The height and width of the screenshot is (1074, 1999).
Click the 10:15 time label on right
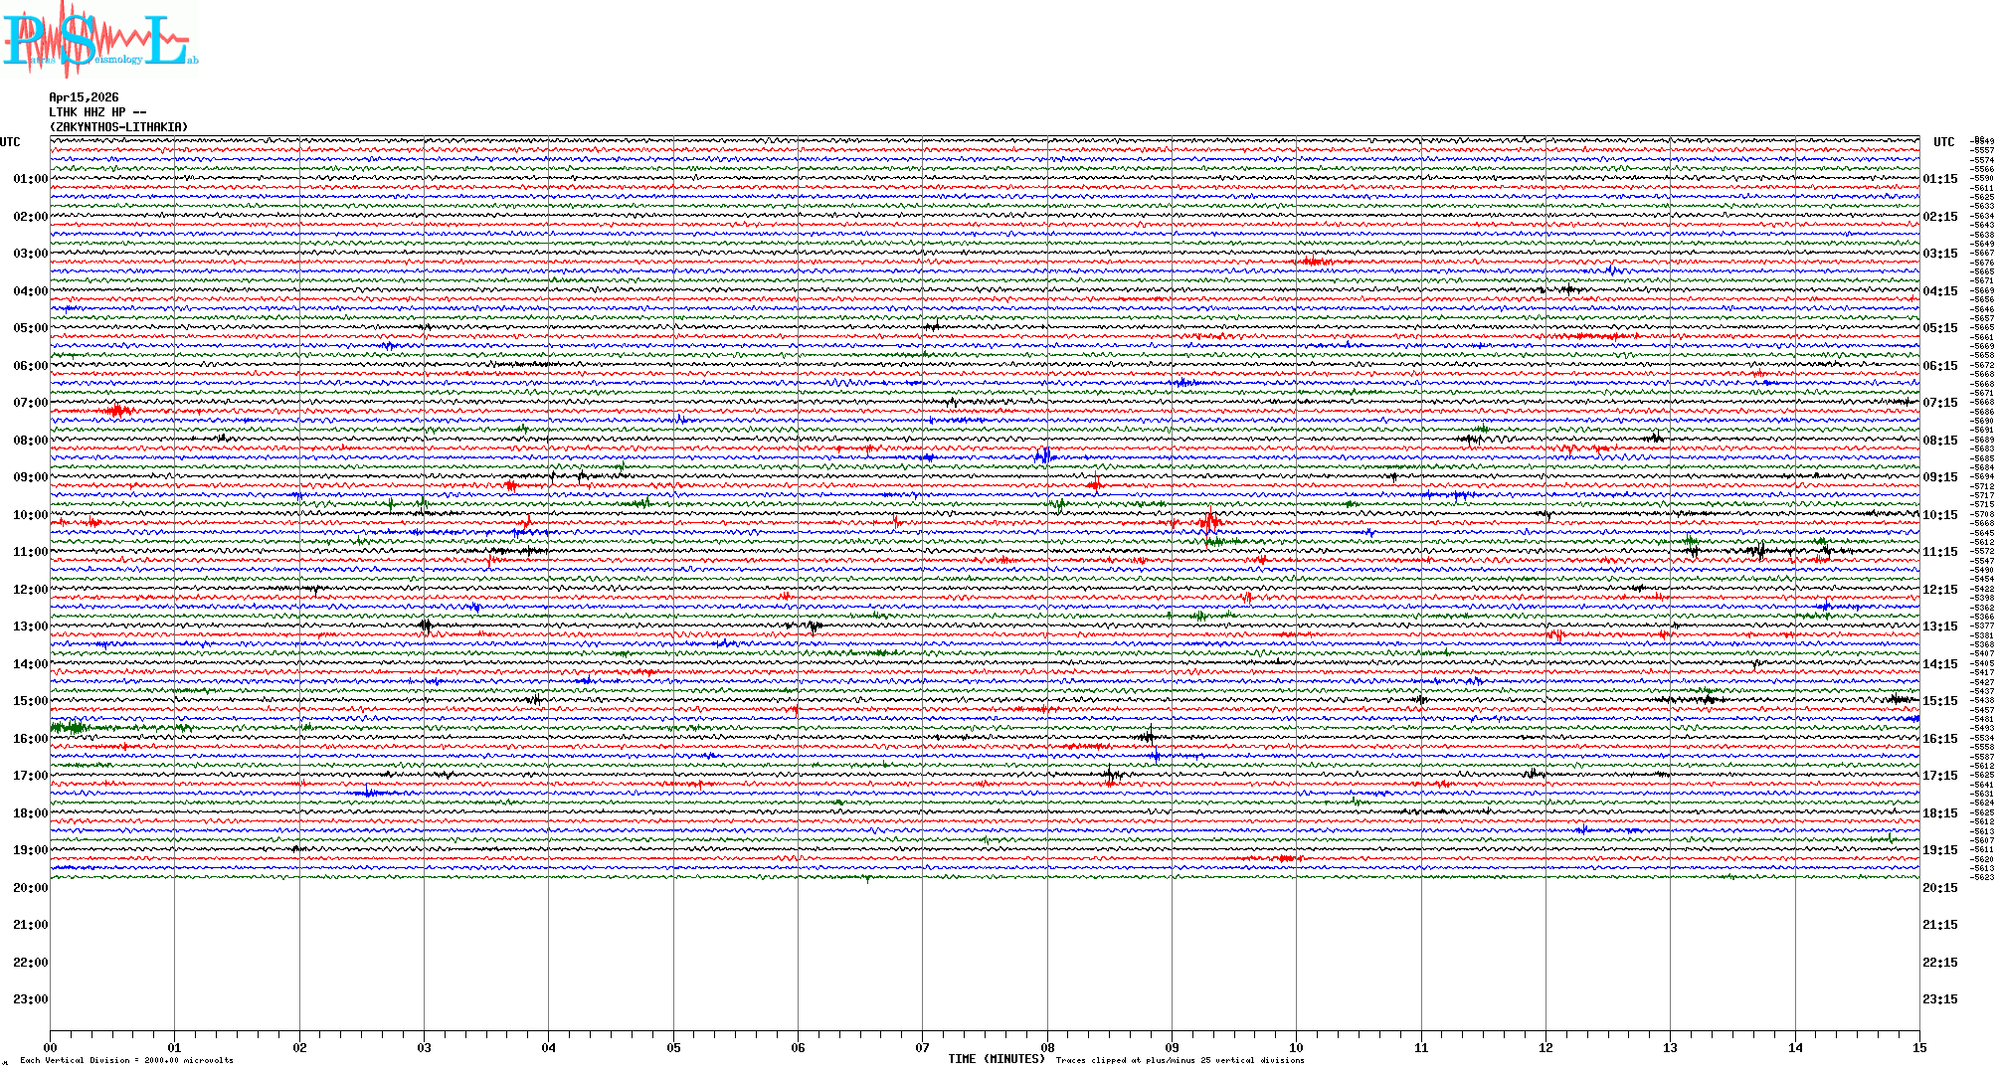point(1939,515)
